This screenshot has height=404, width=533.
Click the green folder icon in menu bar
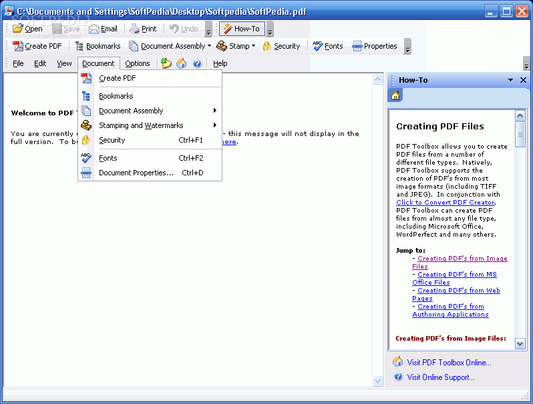(166, 63)
